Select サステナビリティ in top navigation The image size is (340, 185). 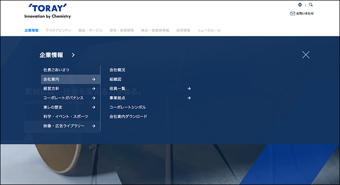coord(58,30)
